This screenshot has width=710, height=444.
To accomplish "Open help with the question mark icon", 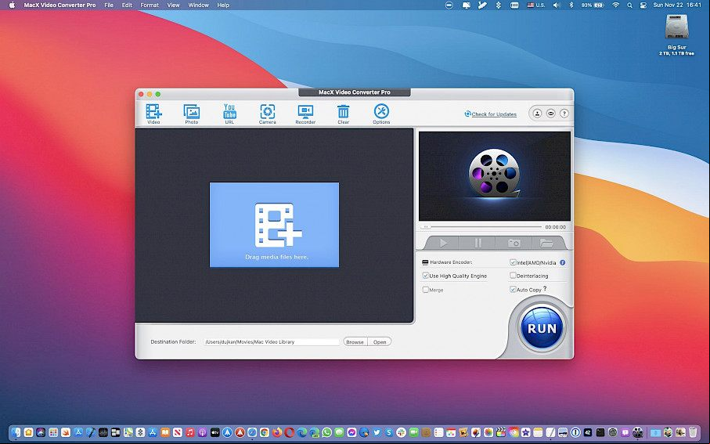I will 564,114.
